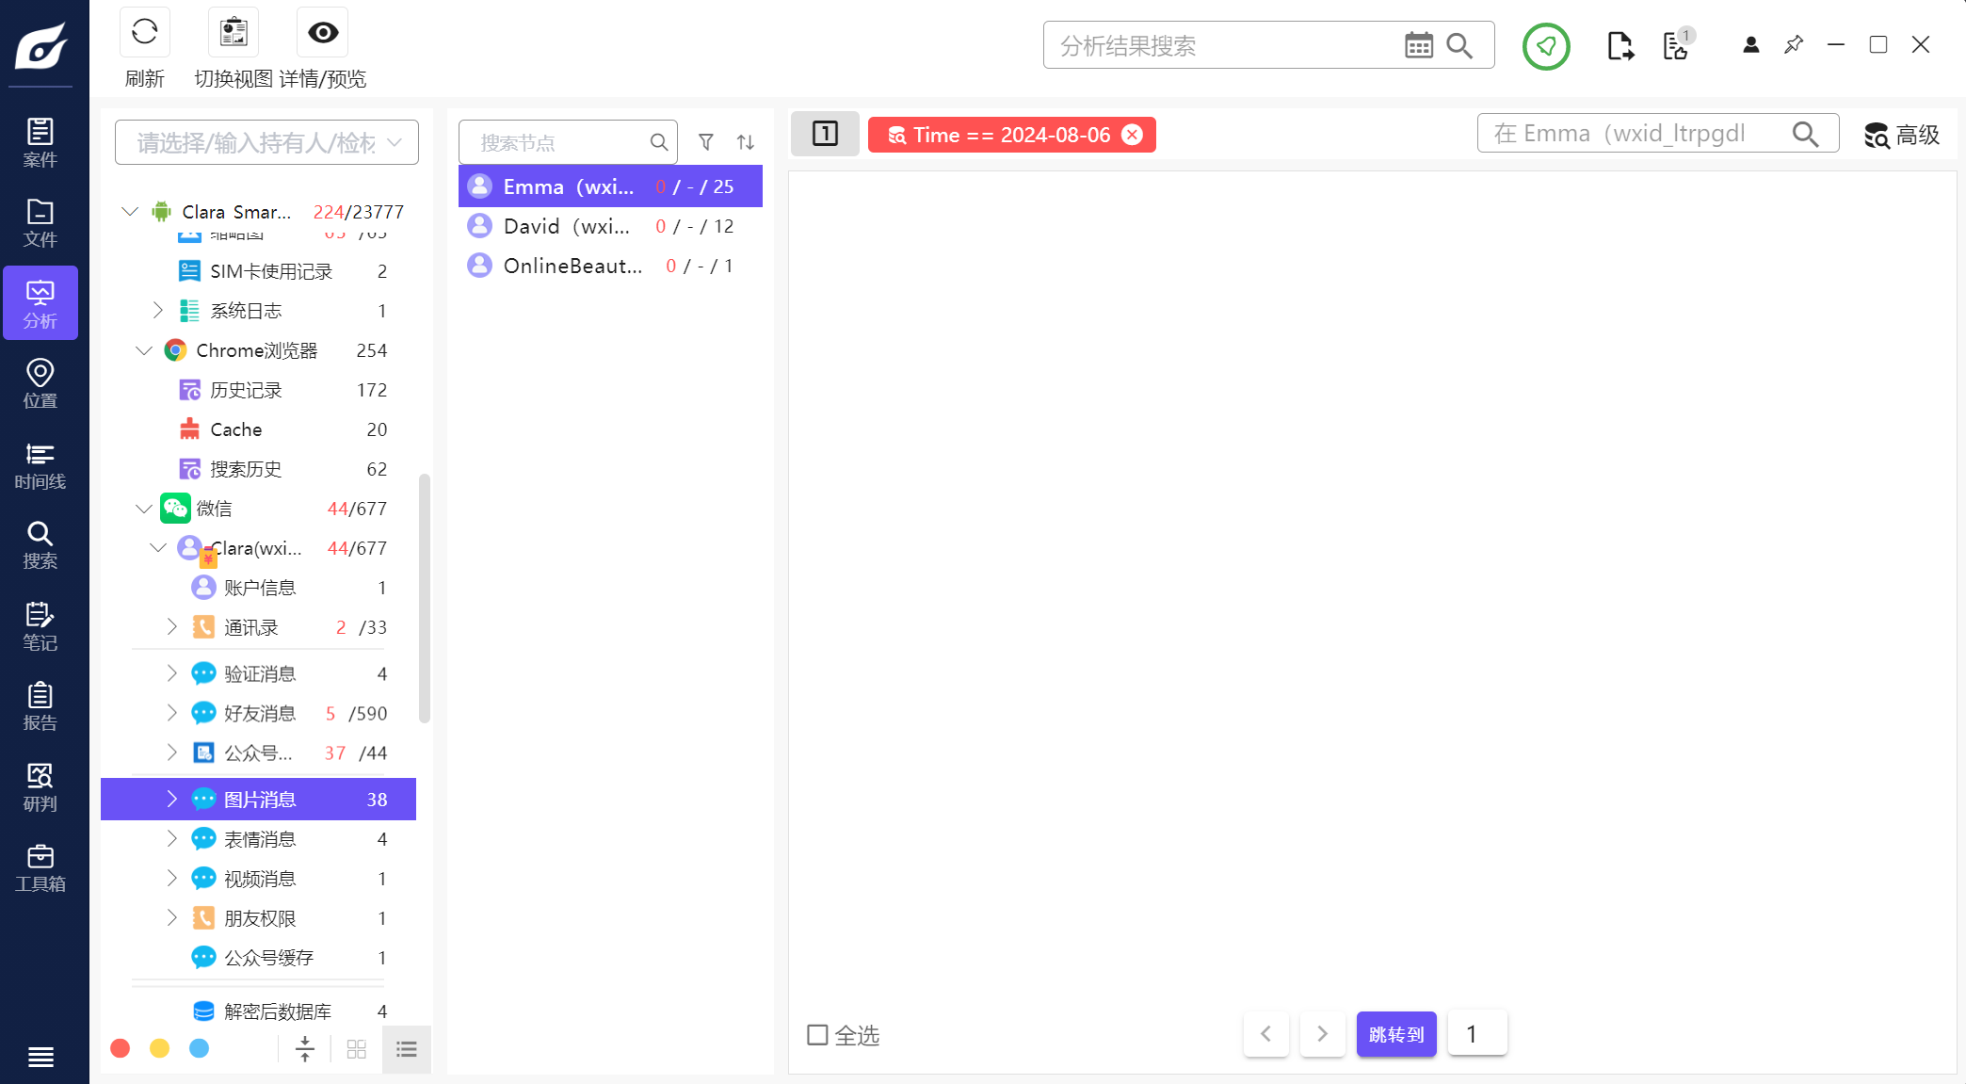This screenshot has width=1966, height=1084.
Task: Toggle the detail/preview eye icon
Action: (323, 33)
